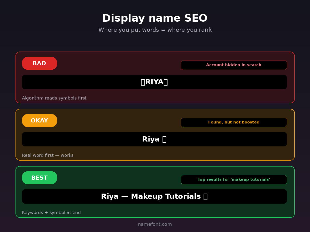Click the symbol after RIYA in the bad example
The height and width of the screenshot is (232, 310).
pyautogui.click(x=166, y=82)
